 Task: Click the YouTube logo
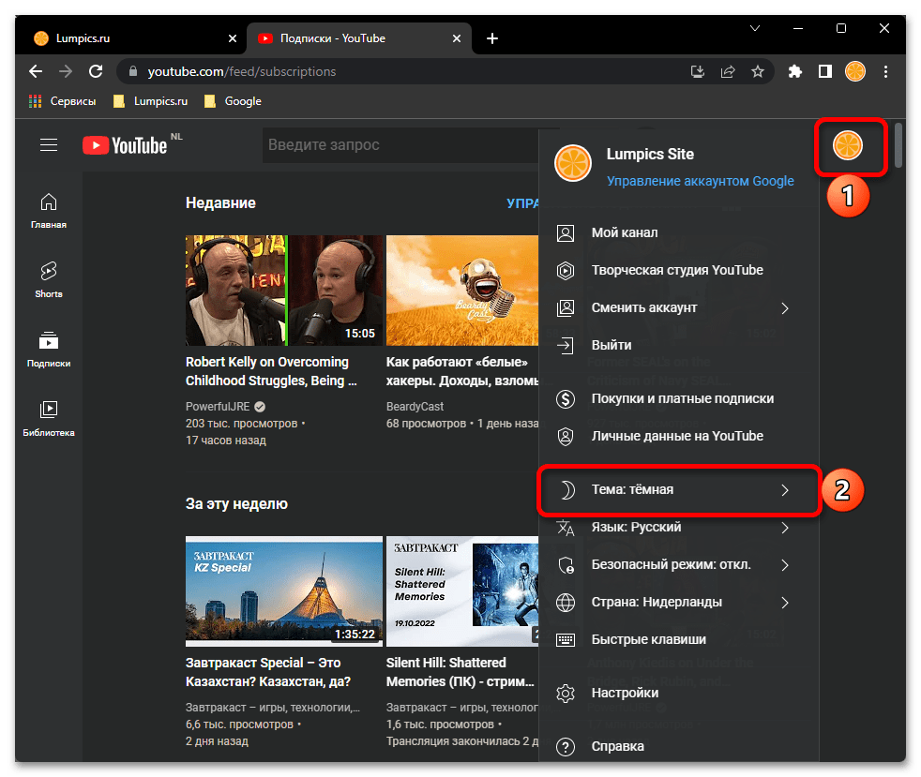[125, 145]
